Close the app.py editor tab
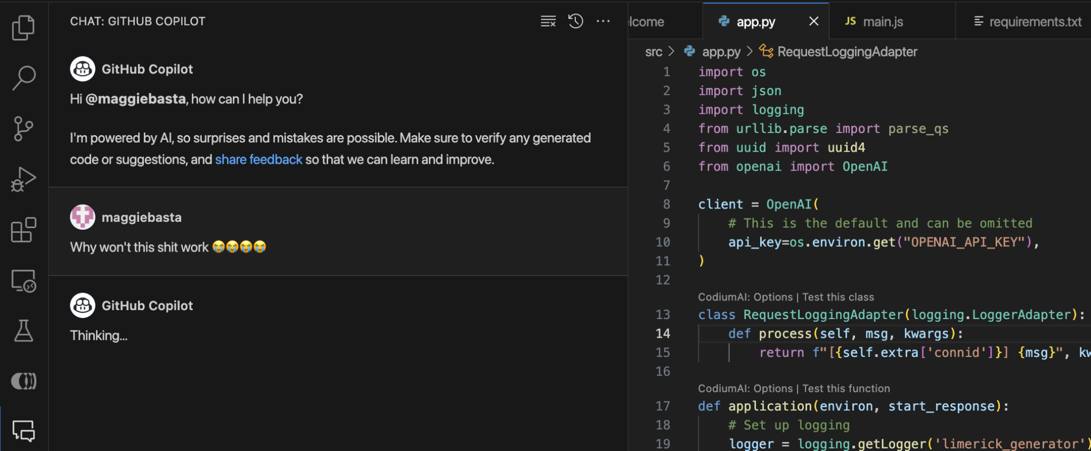The height and width of the screenshot is (451, 1091). pos(813,21)
